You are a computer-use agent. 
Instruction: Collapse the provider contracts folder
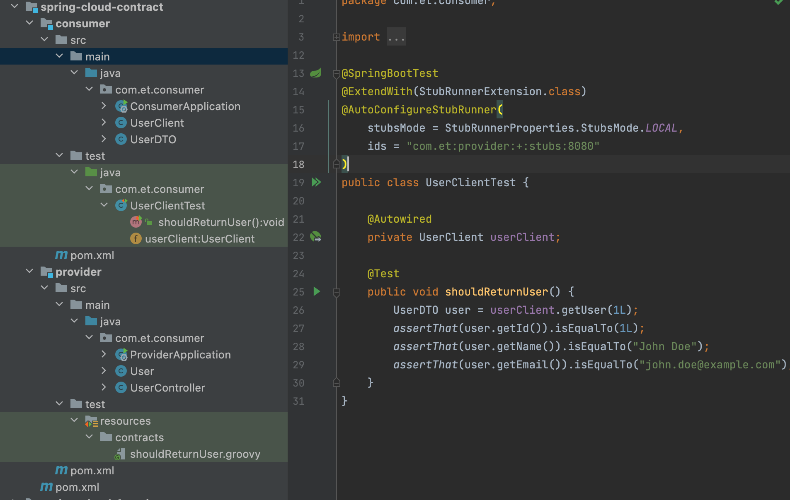click(x=89, y=437)
